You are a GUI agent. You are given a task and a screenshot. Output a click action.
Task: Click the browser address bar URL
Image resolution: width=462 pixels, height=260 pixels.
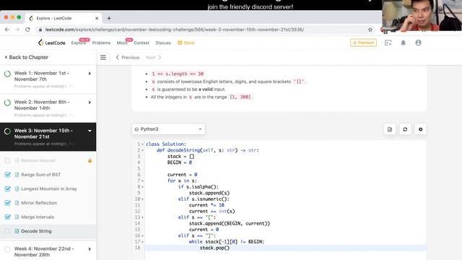[175, 30]
